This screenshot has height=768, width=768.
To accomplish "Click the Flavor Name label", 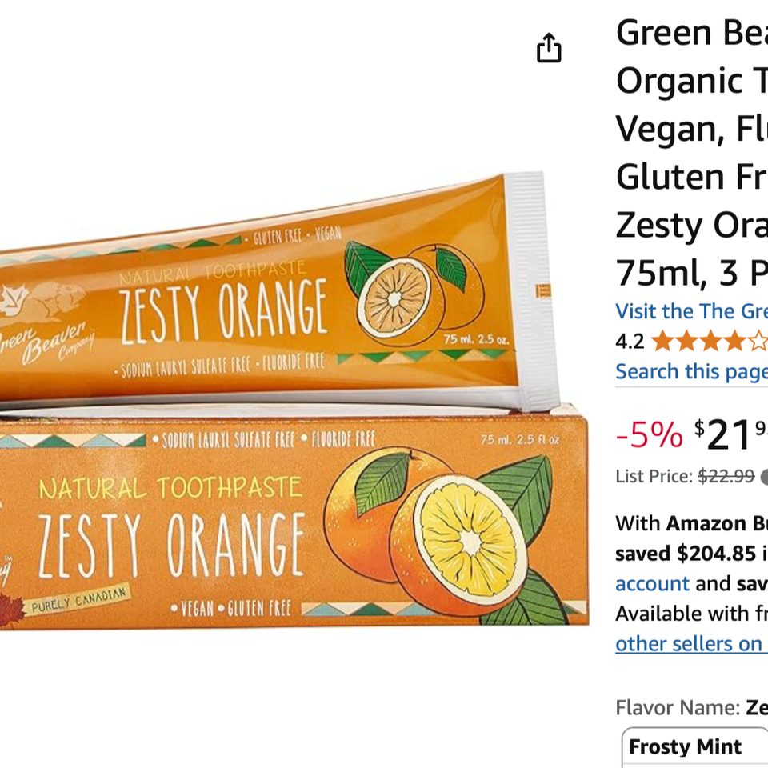I will pyautogui.click(x=677, y=707).
